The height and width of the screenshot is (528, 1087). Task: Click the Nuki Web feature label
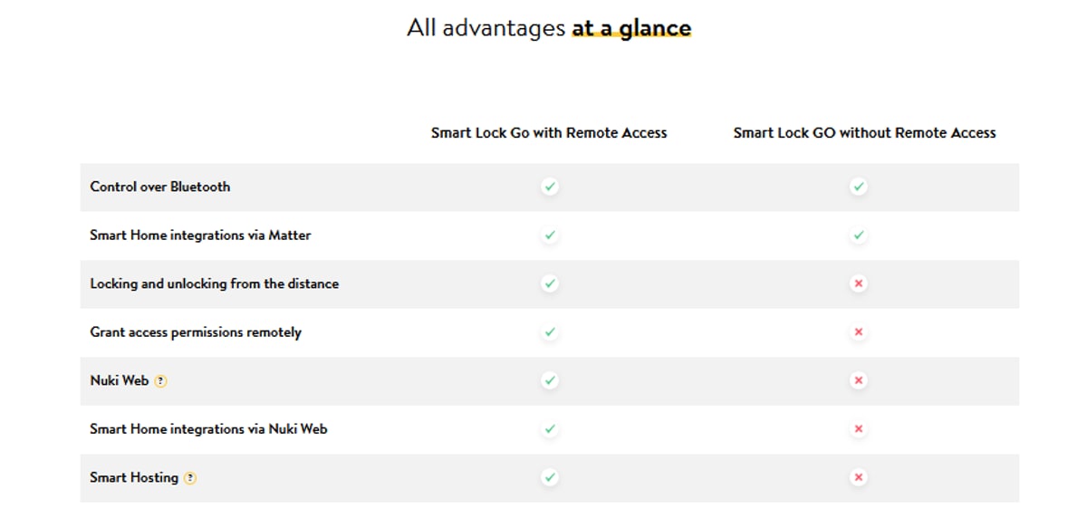coord(119,380)
